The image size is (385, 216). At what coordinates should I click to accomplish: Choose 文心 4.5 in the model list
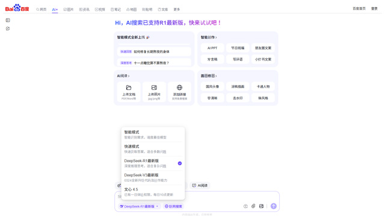pos(153,192)
